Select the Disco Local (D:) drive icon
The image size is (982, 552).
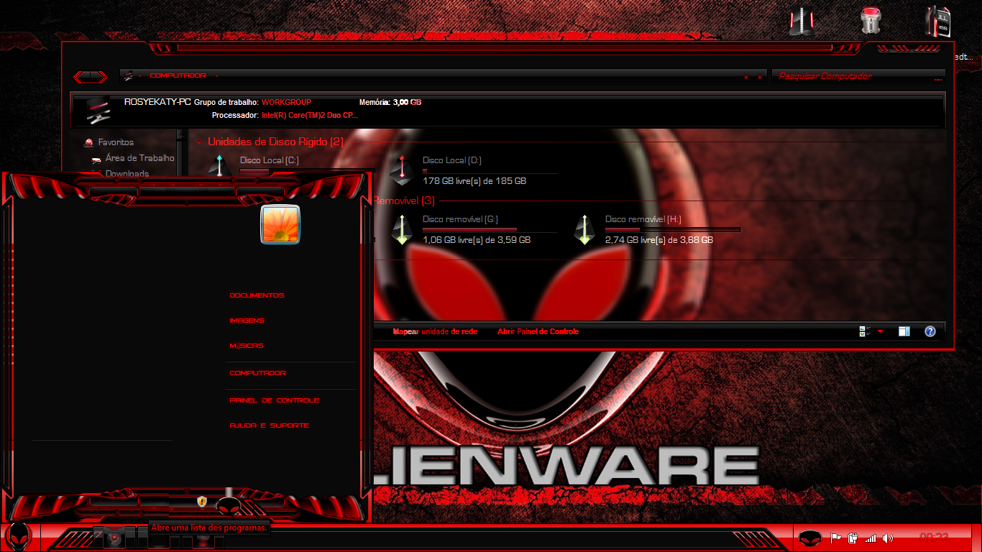tap(401, 170)
